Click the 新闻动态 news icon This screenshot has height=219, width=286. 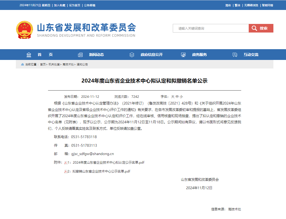(80, 55)
